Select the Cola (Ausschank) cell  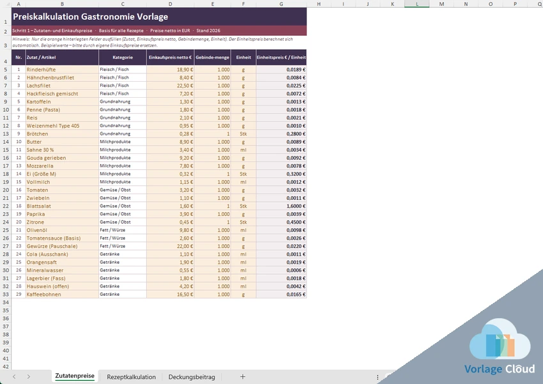[x=62, y=254]
